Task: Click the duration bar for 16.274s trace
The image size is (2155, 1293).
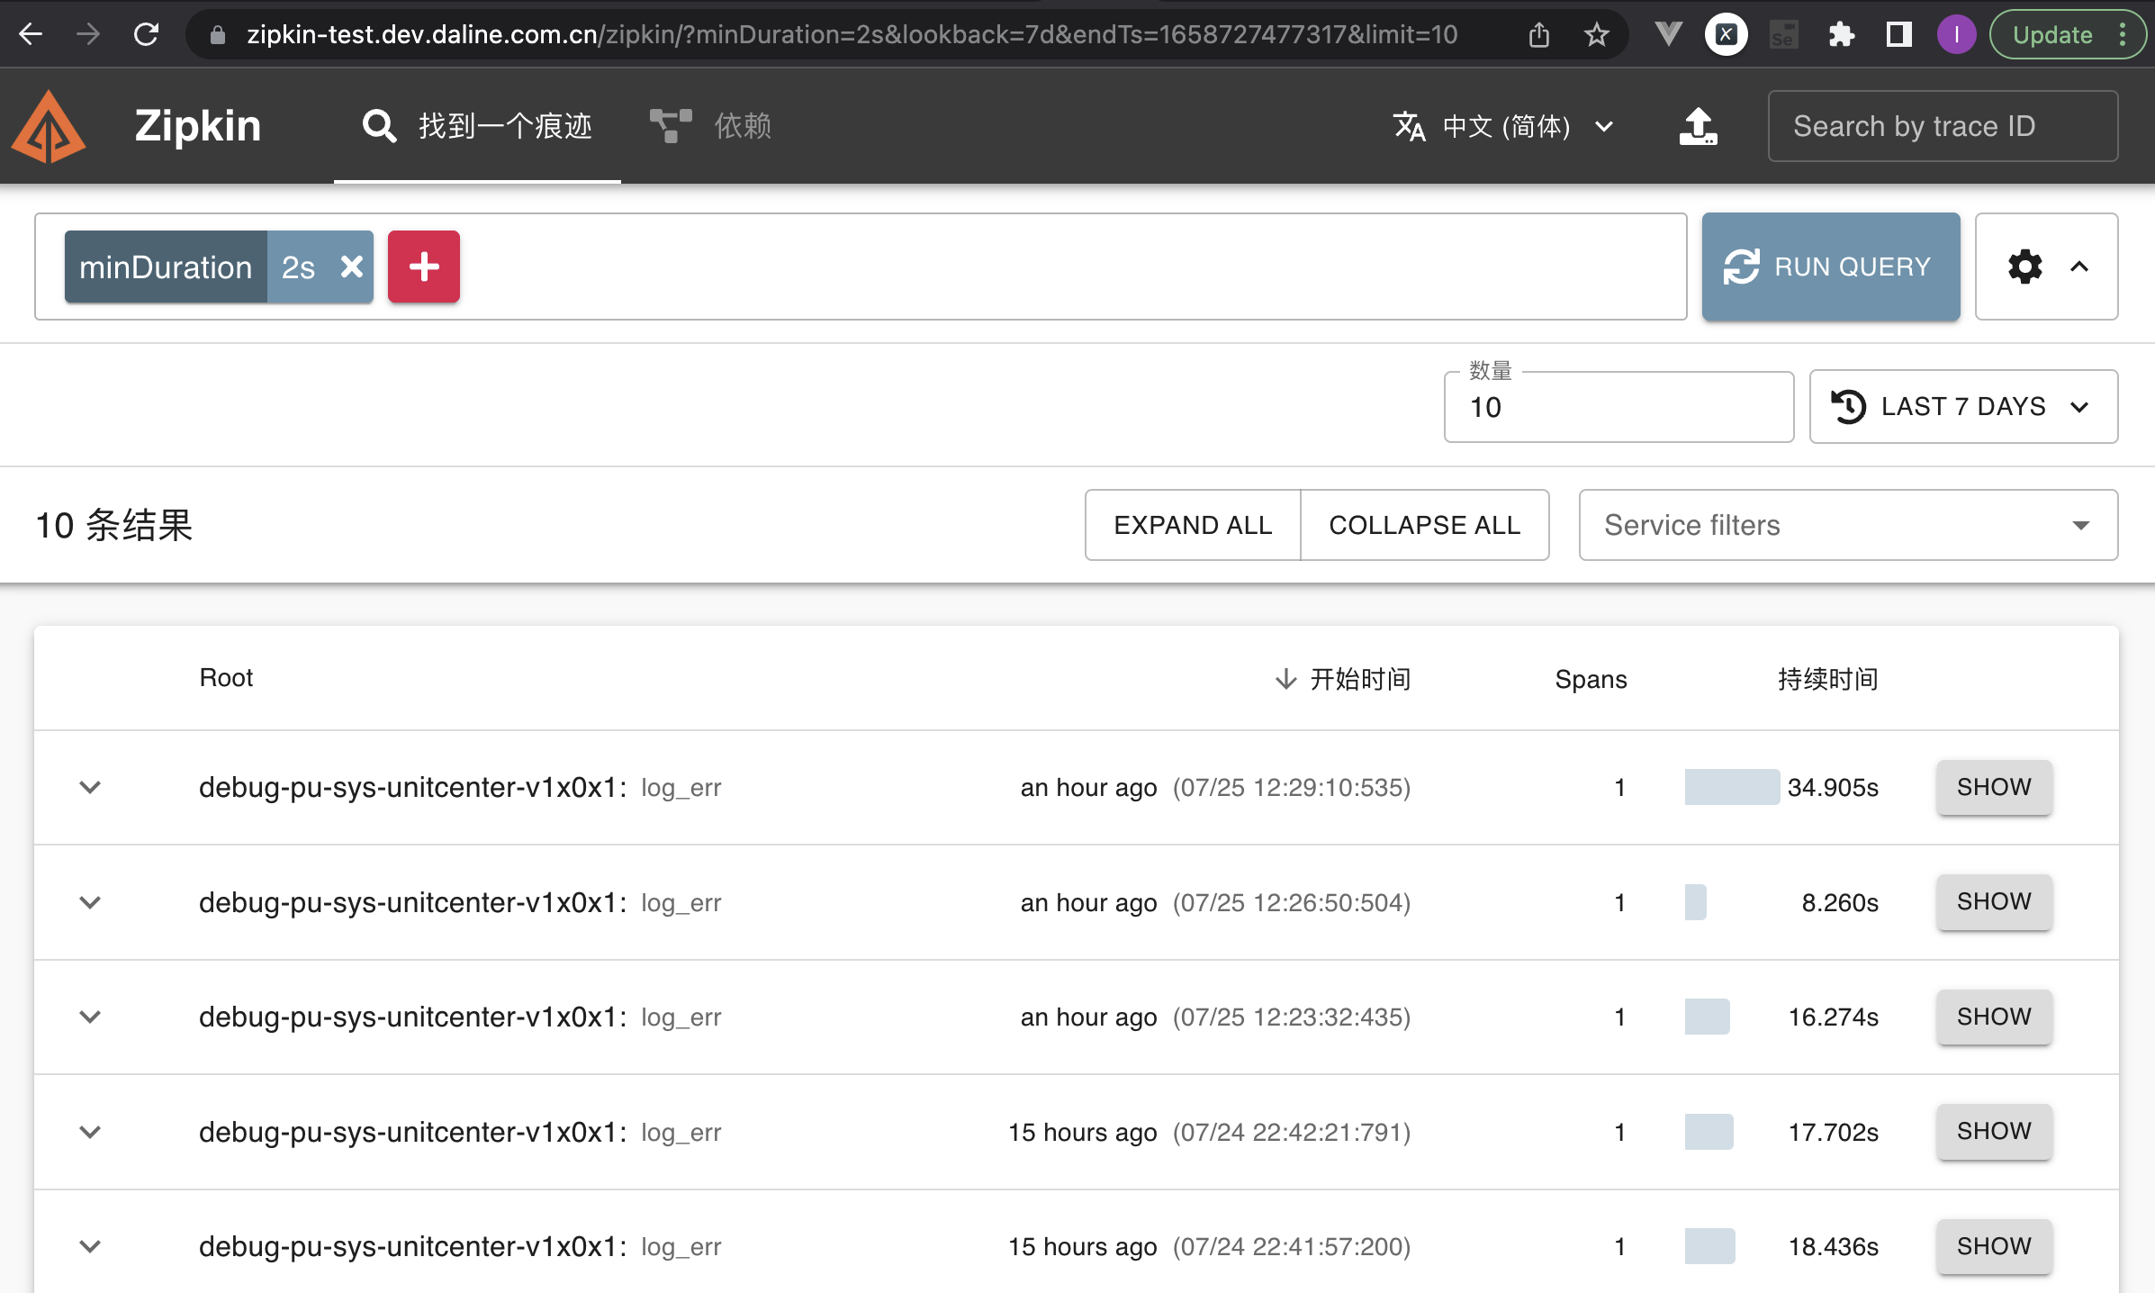Action: (x=1707, y=1017)
